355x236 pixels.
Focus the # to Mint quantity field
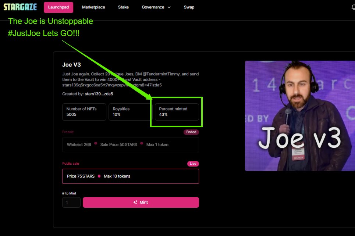[71, 202]
